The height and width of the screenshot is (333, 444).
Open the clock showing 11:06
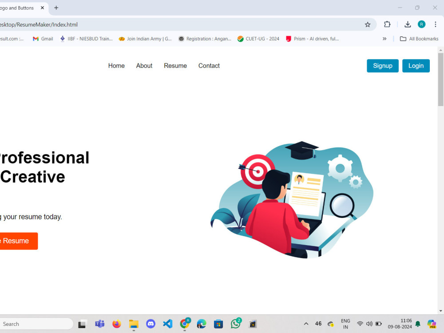pyautogui.click(x=400, y=324)
